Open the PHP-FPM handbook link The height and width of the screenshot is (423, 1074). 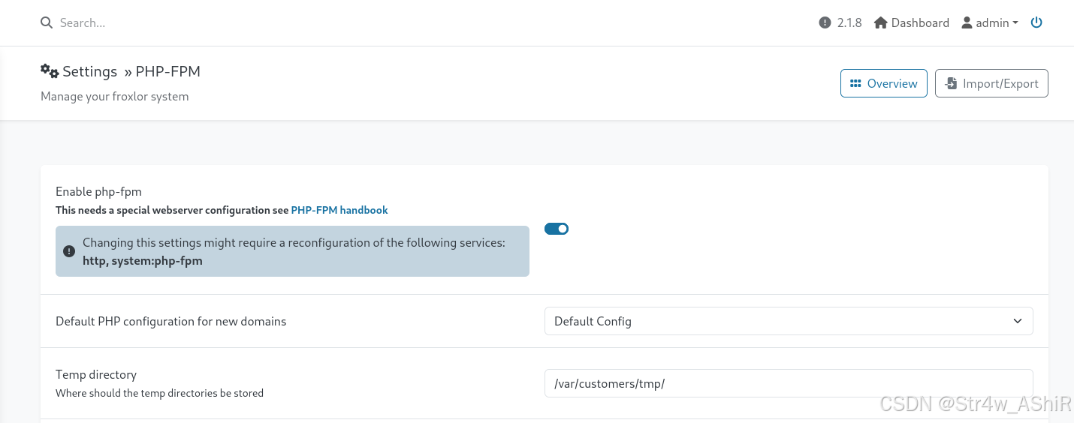(339, 210)
